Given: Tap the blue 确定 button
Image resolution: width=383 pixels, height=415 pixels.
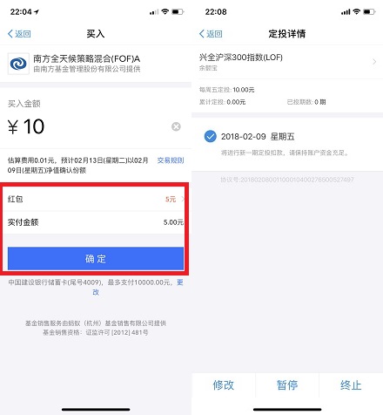Looking at the screenshot, I should [96, 259].
